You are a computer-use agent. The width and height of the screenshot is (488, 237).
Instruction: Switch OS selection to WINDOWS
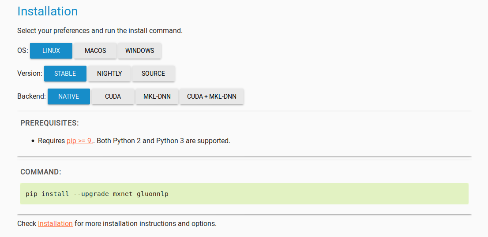140,51
